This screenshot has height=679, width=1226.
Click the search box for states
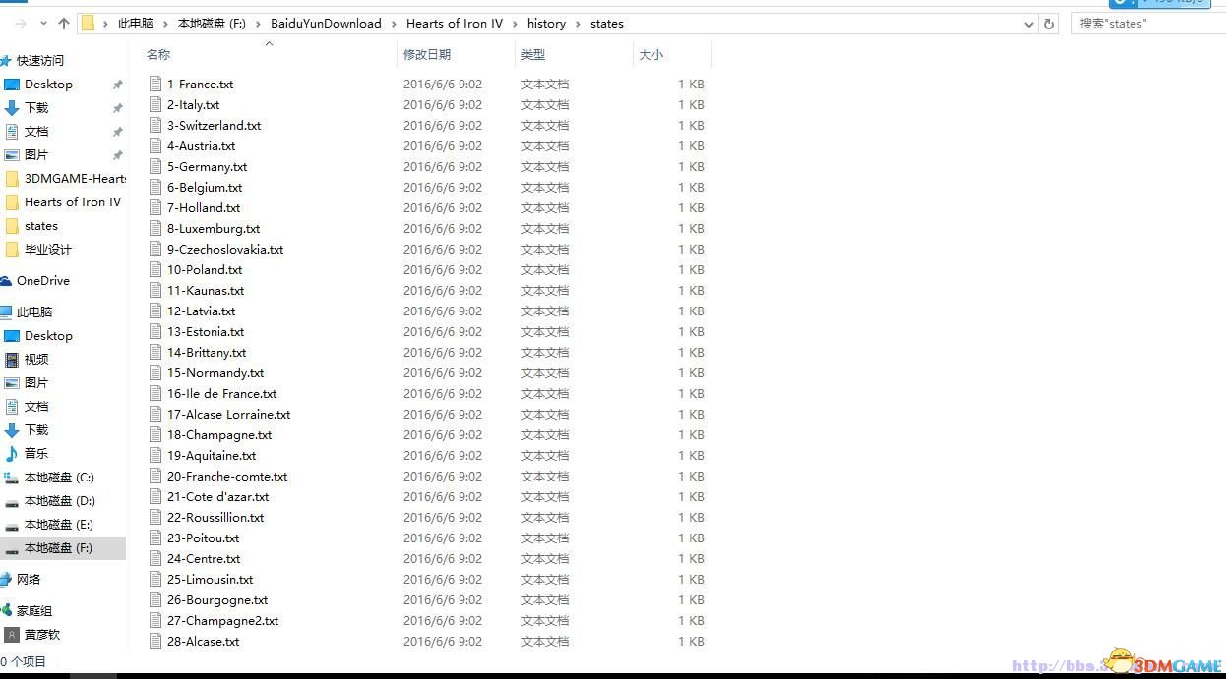(1146, 24)
